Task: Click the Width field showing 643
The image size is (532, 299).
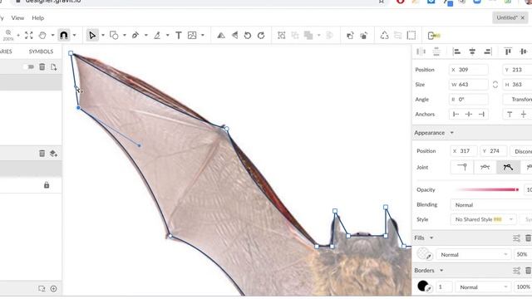Action: [469, 85]
